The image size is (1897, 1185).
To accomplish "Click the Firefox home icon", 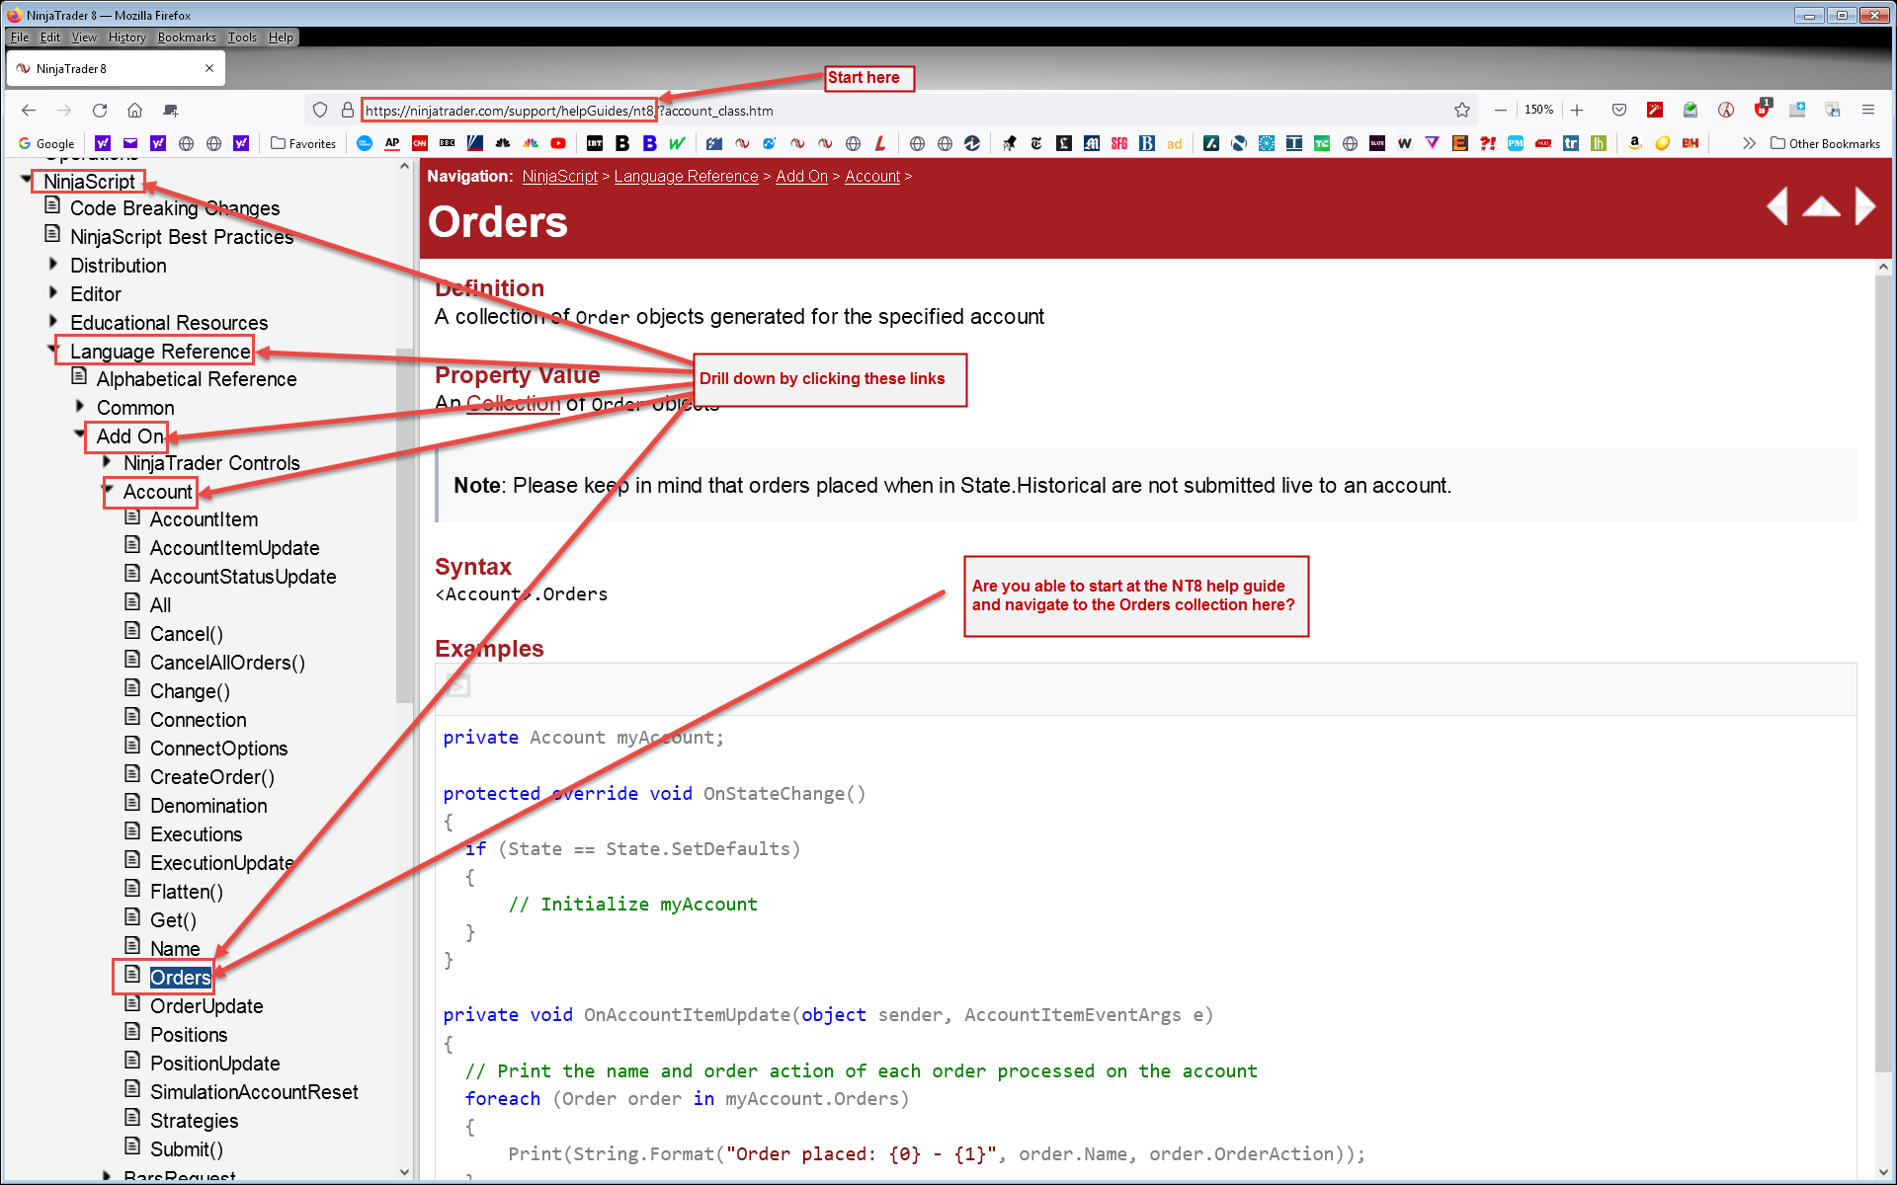I will point(135,110).
